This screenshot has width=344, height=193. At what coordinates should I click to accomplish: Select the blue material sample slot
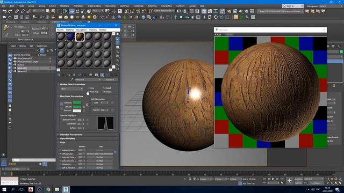(70, 37)
